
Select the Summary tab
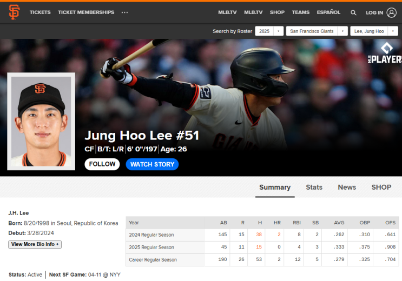(275, 188)
